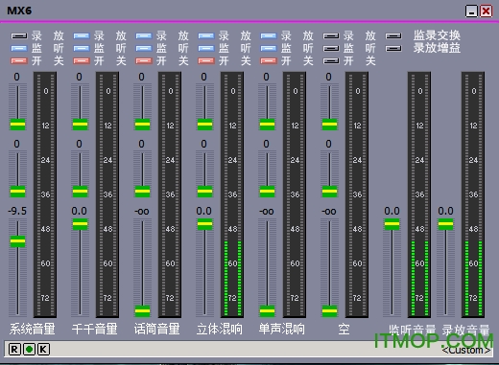
Task: Click the 千千音量 channel label
Action: [x=95, y=329]
